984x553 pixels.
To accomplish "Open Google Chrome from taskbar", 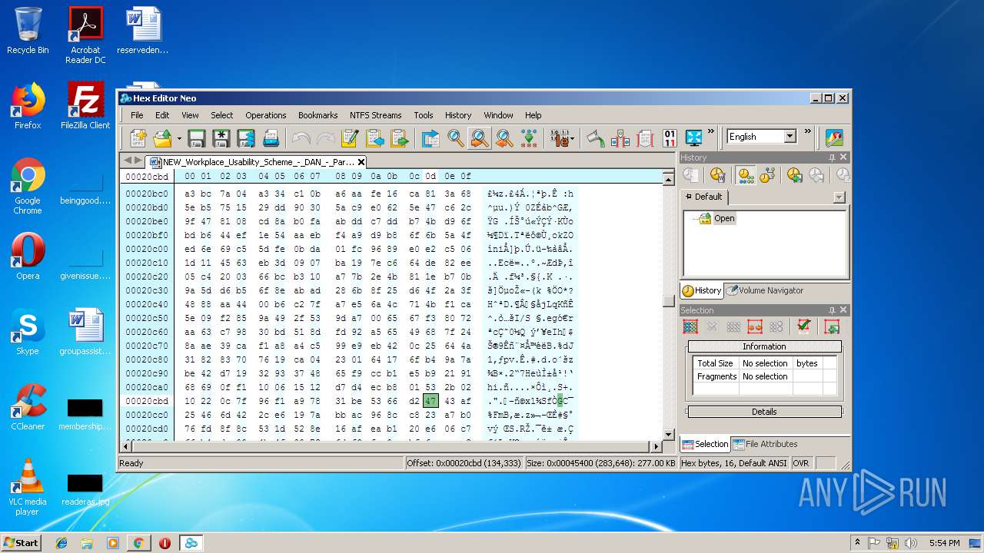I will (x=138, y=543).
